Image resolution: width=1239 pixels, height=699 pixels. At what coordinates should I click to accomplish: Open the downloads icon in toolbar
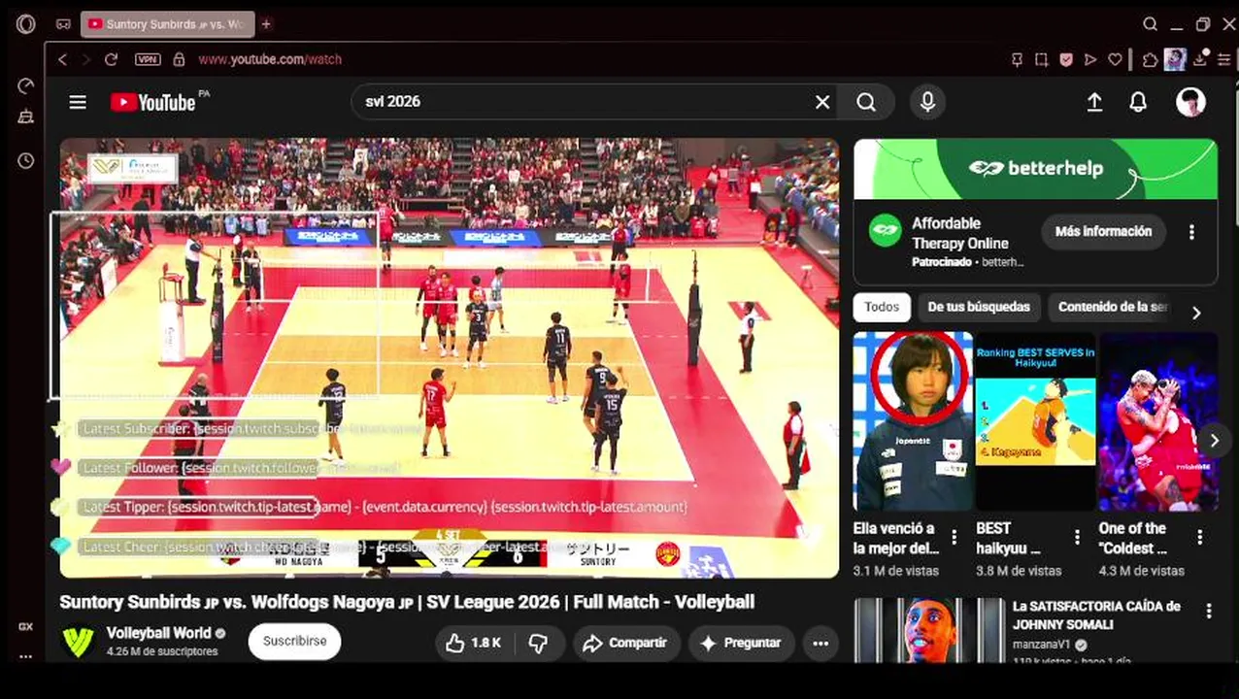(x=1201, y=59)
